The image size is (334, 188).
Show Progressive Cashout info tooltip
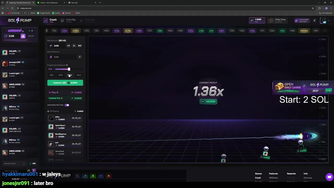pyautogui.click(x=67, y=65)
